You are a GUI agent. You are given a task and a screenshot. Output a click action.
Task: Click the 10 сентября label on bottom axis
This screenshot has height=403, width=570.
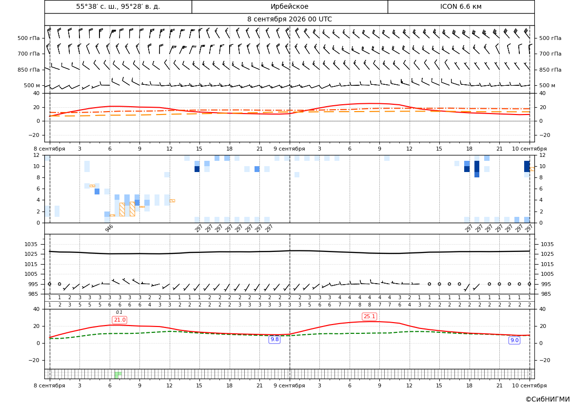coord(530,385)
